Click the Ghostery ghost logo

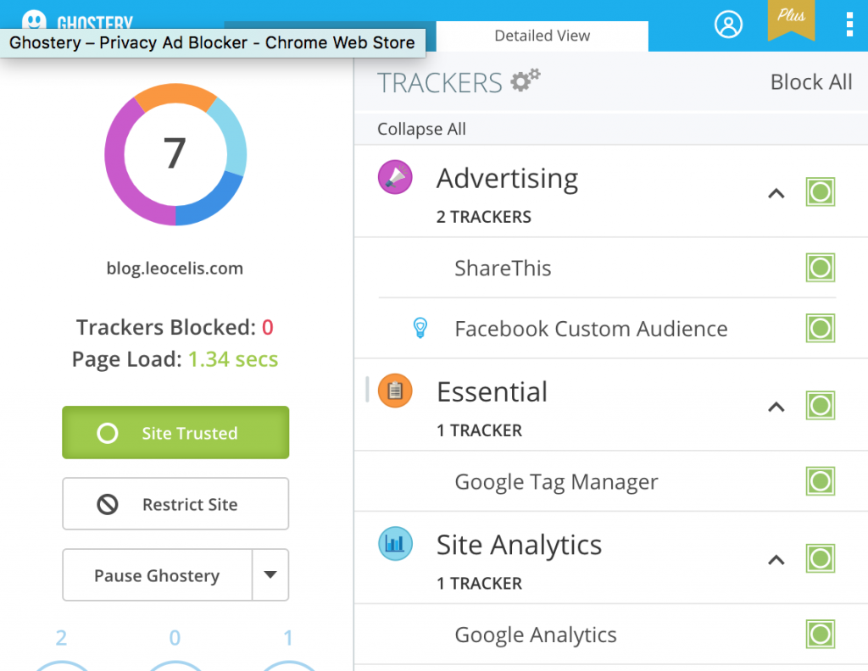[x=34, y=20]
